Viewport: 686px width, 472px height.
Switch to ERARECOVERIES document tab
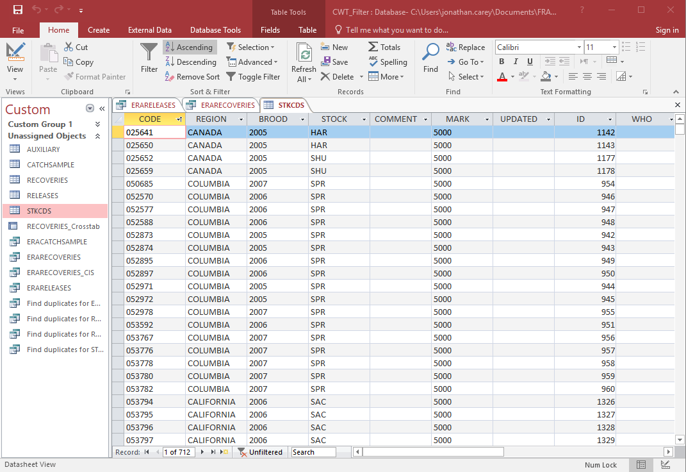(x=221, y=105)
